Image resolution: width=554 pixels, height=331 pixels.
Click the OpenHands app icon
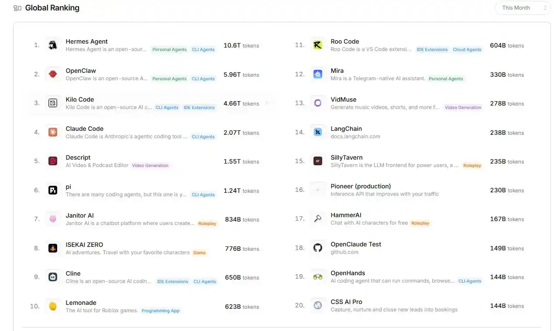[318, 277]
